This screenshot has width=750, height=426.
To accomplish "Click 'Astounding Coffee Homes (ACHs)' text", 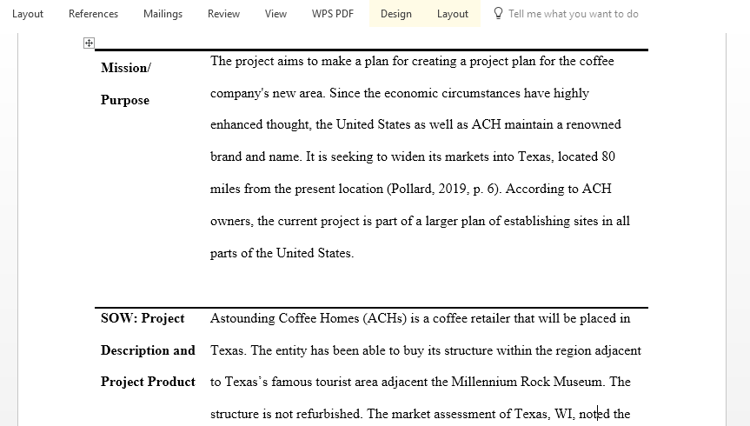I will [309, 318].
